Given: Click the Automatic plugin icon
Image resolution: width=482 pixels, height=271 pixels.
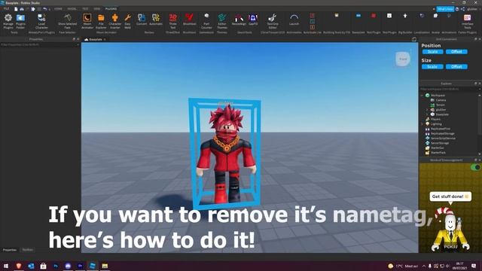Looking at the screenshot, I should tap(156, 20).
